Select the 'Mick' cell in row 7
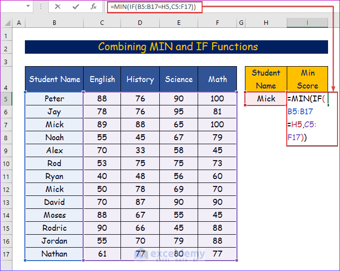340x271 pixels. (x=54, y=124)
